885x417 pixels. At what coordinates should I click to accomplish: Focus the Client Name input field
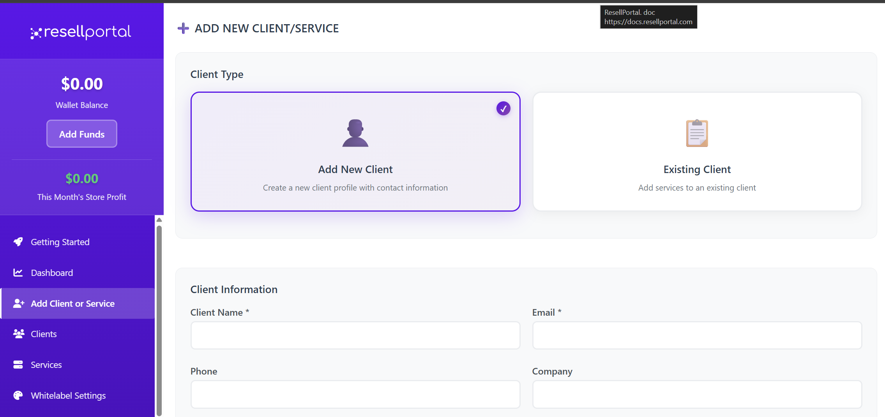(355, 335)
